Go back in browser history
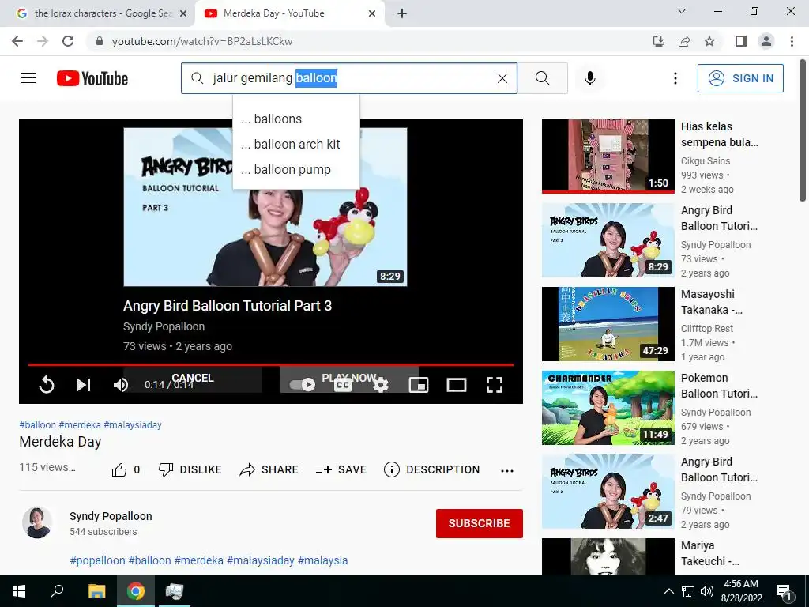 click(x=17, y=41)
